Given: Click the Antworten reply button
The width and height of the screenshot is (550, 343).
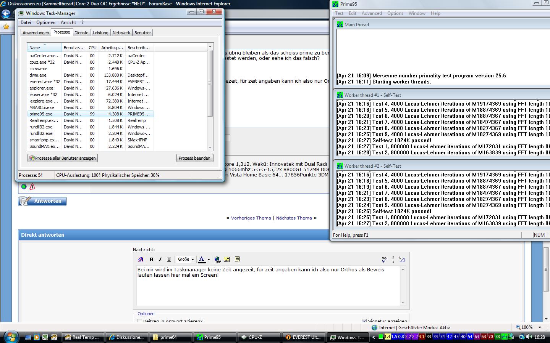Looking at the screenshot, I should (42, 201).
